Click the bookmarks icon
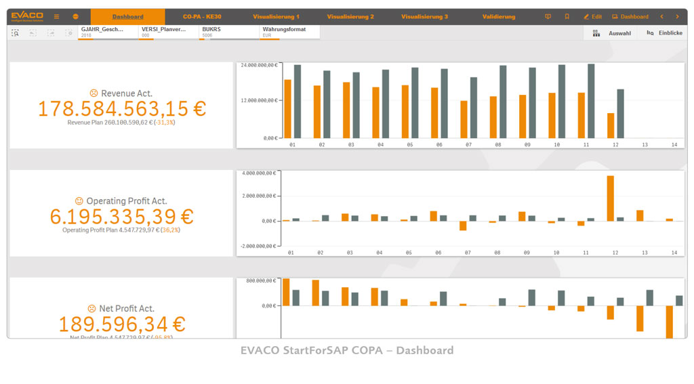 tap(567, 16)
